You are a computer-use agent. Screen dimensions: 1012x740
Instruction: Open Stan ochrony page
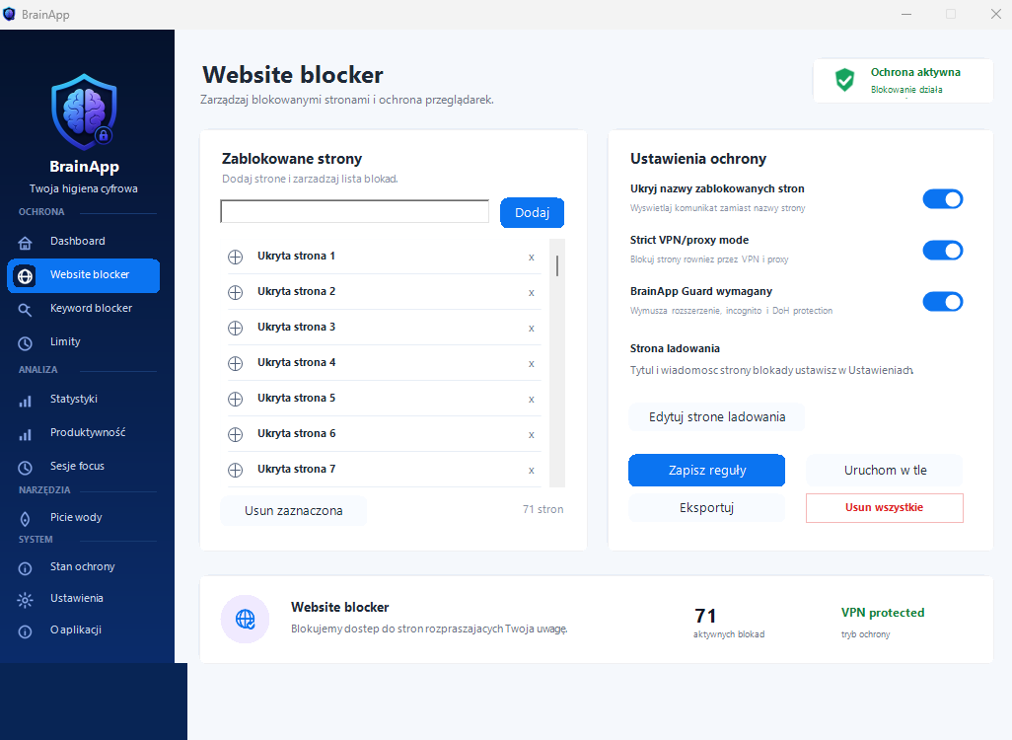coord(83,567)
